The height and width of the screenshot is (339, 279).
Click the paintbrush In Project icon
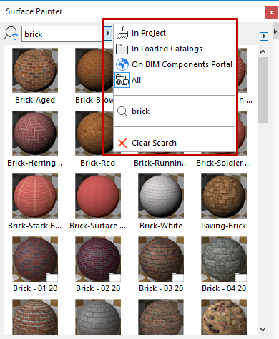(122, 33)
